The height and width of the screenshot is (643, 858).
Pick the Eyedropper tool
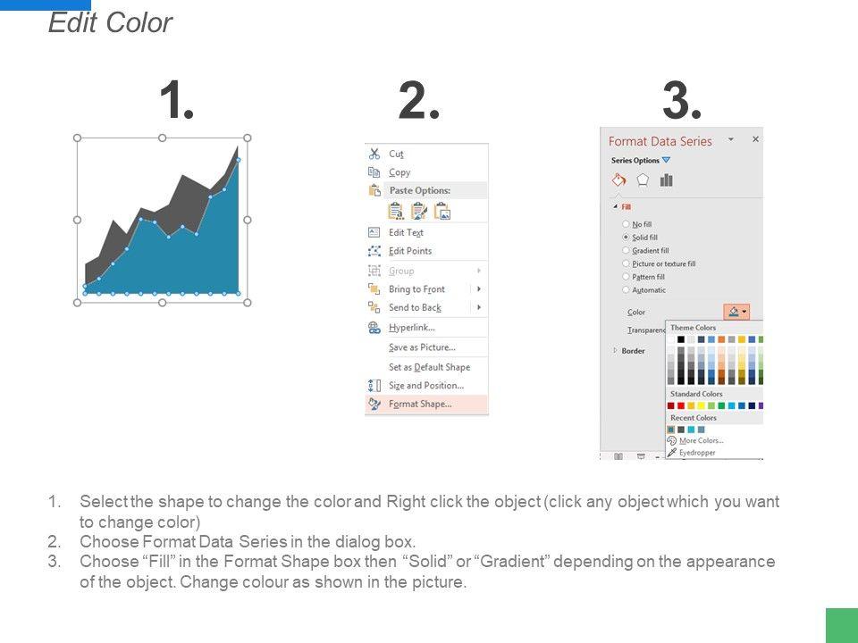coord(696,453)
